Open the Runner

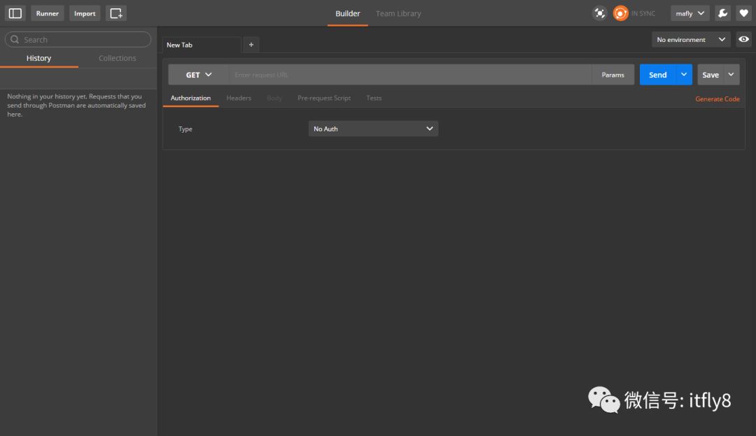(48, 13)
